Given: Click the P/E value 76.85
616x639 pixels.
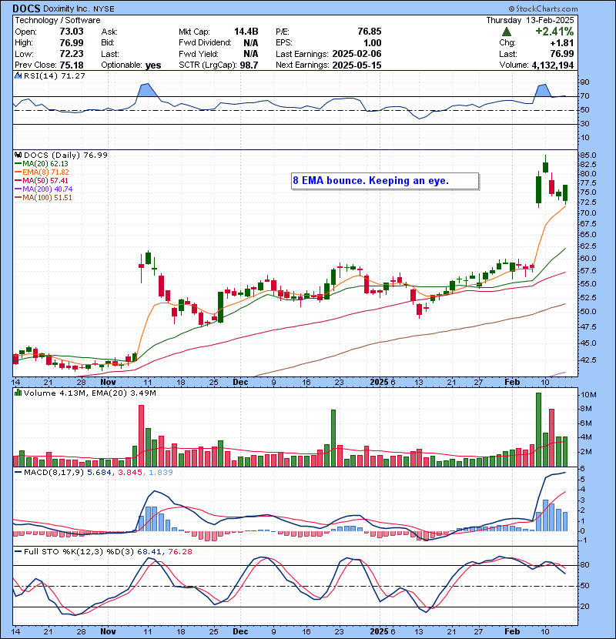Looking at the screenshot, I should [370, 32].
